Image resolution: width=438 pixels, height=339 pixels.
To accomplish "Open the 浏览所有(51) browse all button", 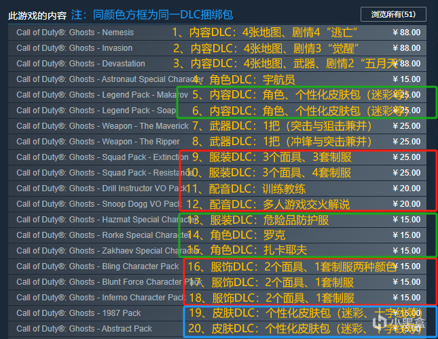I will [393, 14].
